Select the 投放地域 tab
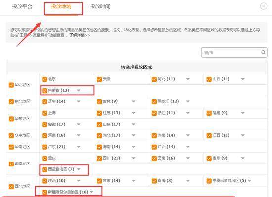Image resolution: width=272 pixels, height=197 pixels. click(x=61, y=6)
